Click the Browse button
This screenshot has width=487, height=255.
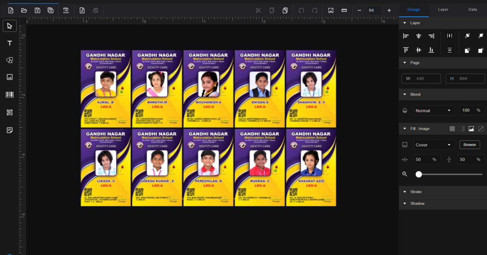469,145
